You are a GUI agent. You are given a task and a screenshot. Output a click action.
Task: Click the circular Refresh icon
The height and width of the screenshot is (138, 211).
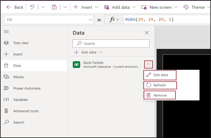coord(148,85)
